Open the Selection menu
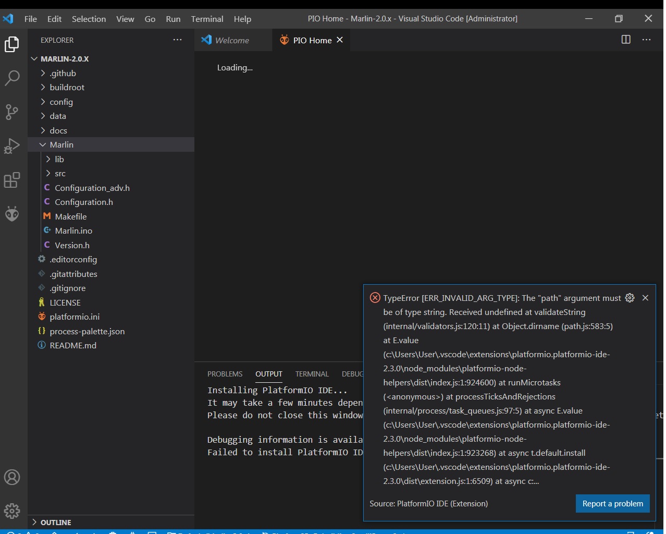The image size is (666, 534). tap(89, 19)
